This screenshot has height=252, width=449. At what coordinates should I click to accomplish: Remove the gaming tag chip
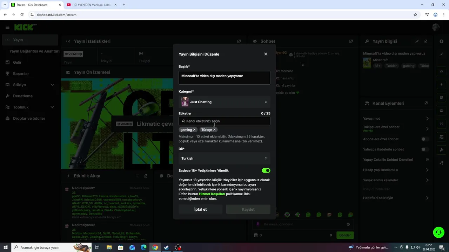pyautogui.click(x=194, y=130)
